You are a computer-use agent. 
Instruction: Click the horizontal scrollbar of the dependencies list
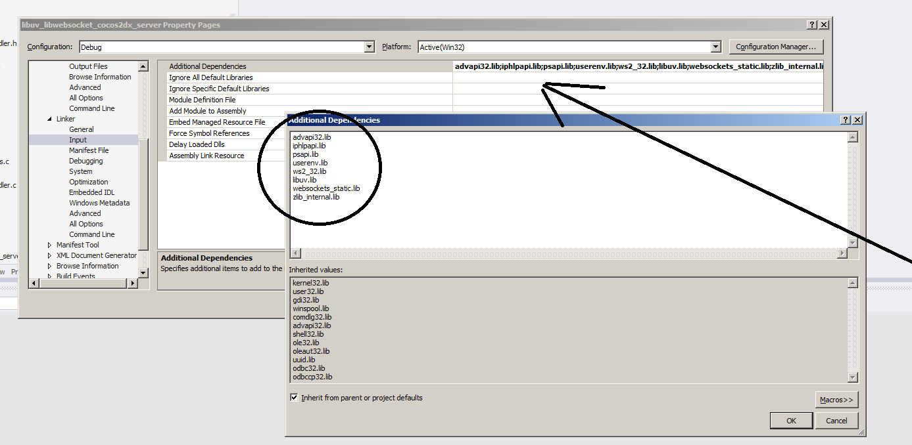tap(572, 253)
